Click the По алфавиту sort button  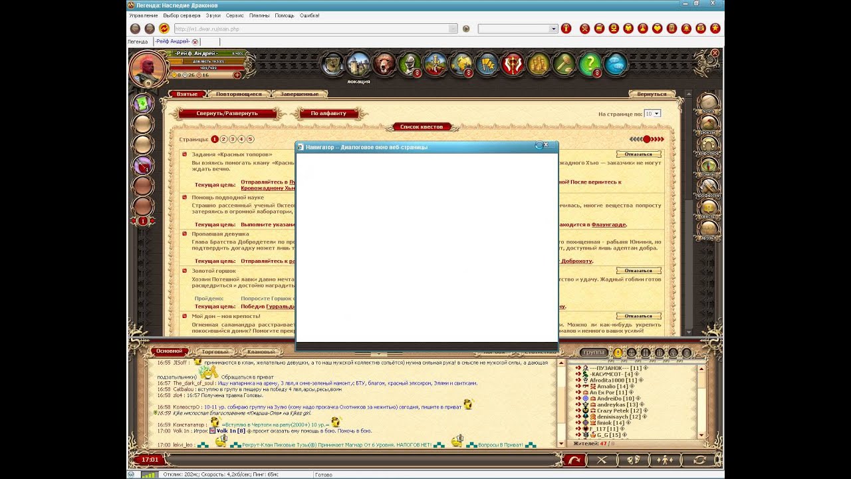click(328, 113)
